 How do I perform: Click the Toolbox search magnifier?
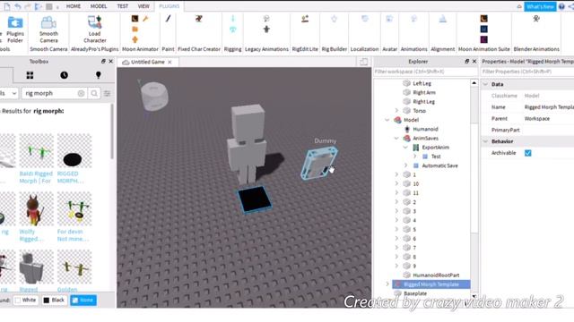click(94, 93)
